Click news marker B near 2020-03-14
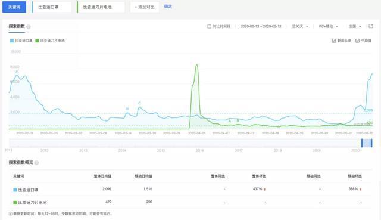Image resolution: width=381 pixels, height=220 pixels. 127,109
